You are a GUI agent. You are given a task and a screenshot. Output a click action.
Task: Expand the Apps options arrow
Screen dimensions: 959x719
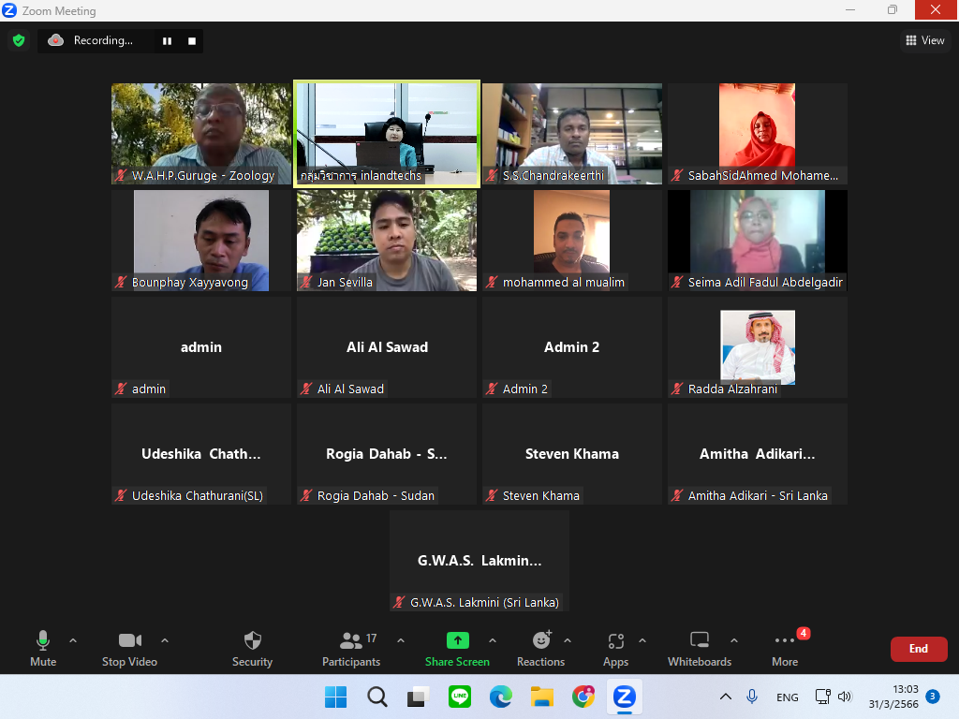point(642,640)
